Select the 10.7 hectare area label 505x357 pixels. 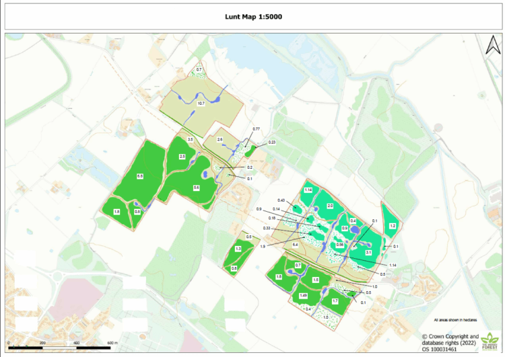pyautogui.click(x=201, y=104)
